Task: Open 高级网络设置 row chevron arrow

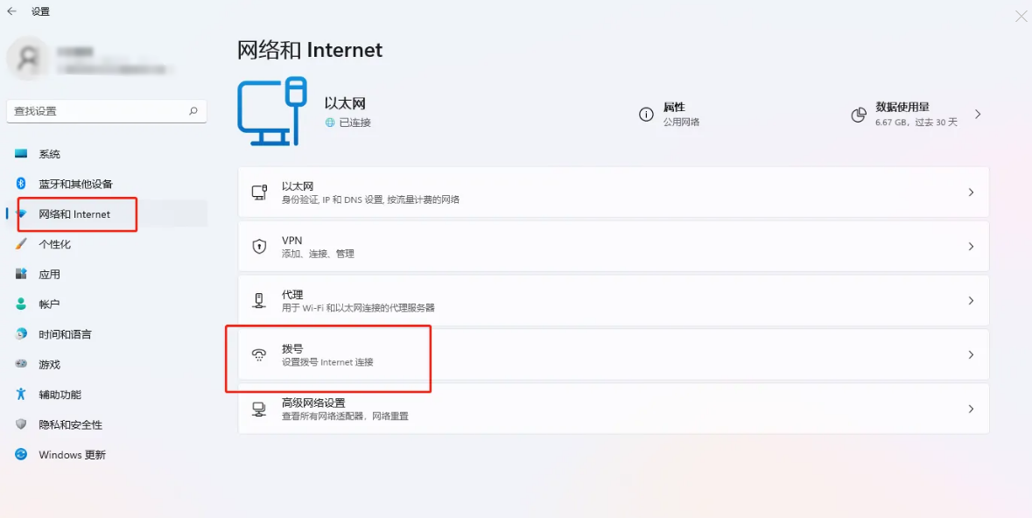Action: point(971,408)
